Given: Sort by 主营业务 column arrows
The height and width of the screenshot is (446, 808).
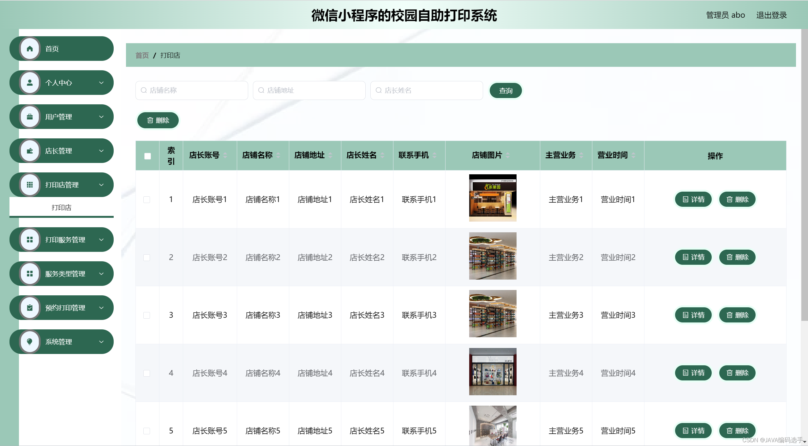Looking at the screenshot, I should pyautogui.click(x=581, y=155).
